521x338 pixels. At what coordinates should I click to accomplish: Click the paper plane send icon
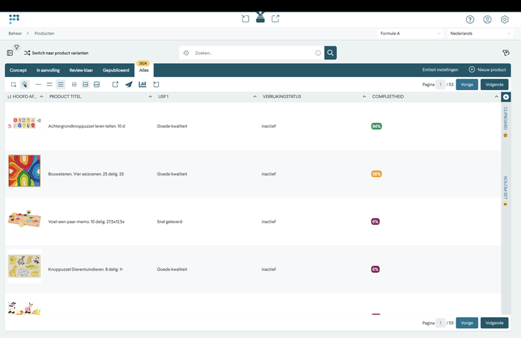coord(129,85)
